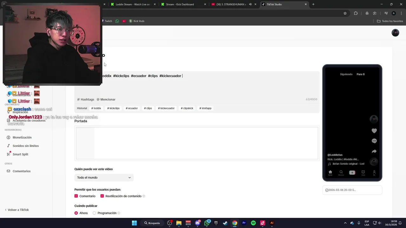Click the profile icon in phone preview navbar
This screenshot has width=406, height=228.
click(374, 173)
